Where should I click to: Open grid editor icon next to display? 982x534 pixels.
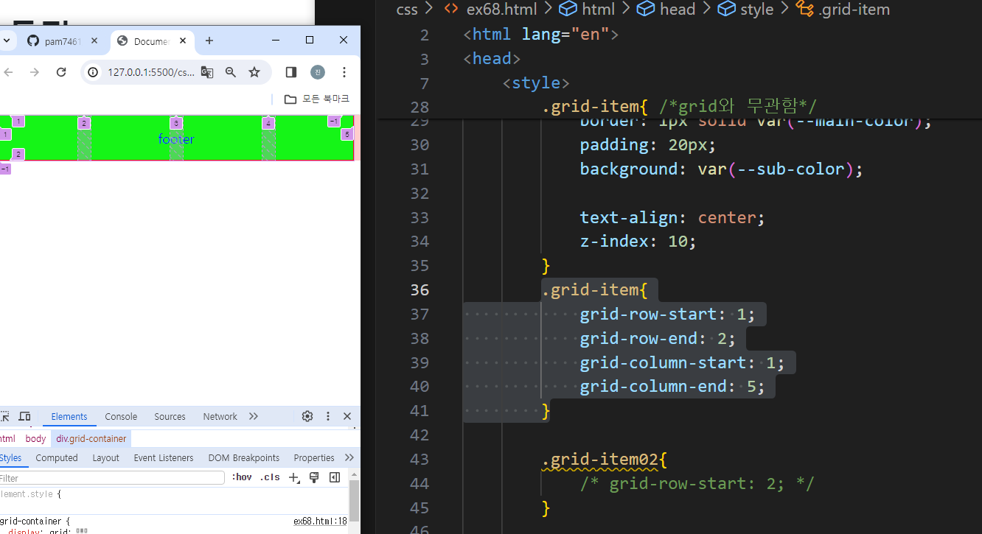(81, 531)
